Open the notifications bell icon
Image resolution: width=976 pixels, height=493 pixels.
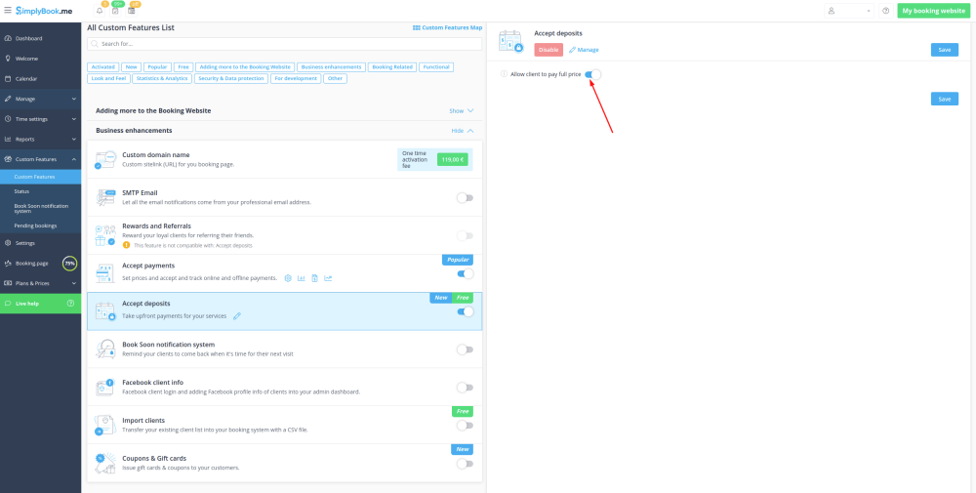[100, 11]
